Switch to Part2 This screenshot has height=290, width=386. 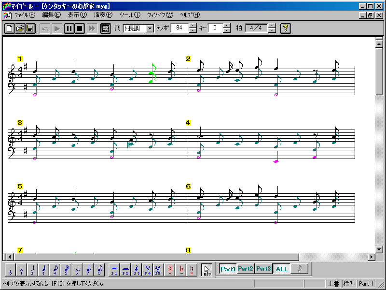coord(246,269)
